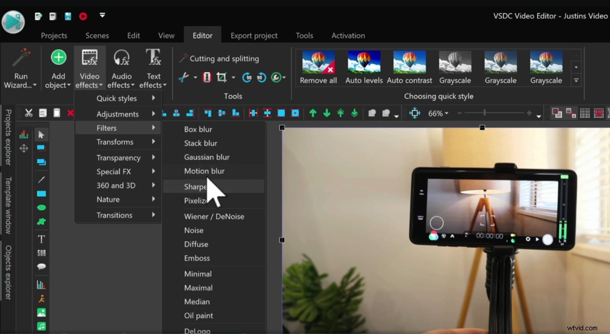610x334 pixels.
Task: Open the zoom 66% dropdown
Action: (x=439, y=114)
